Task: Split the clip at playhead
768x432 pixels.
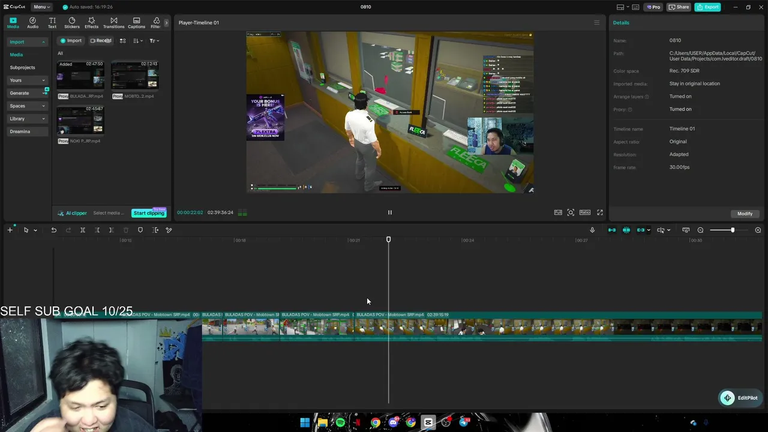Action: 83,230
